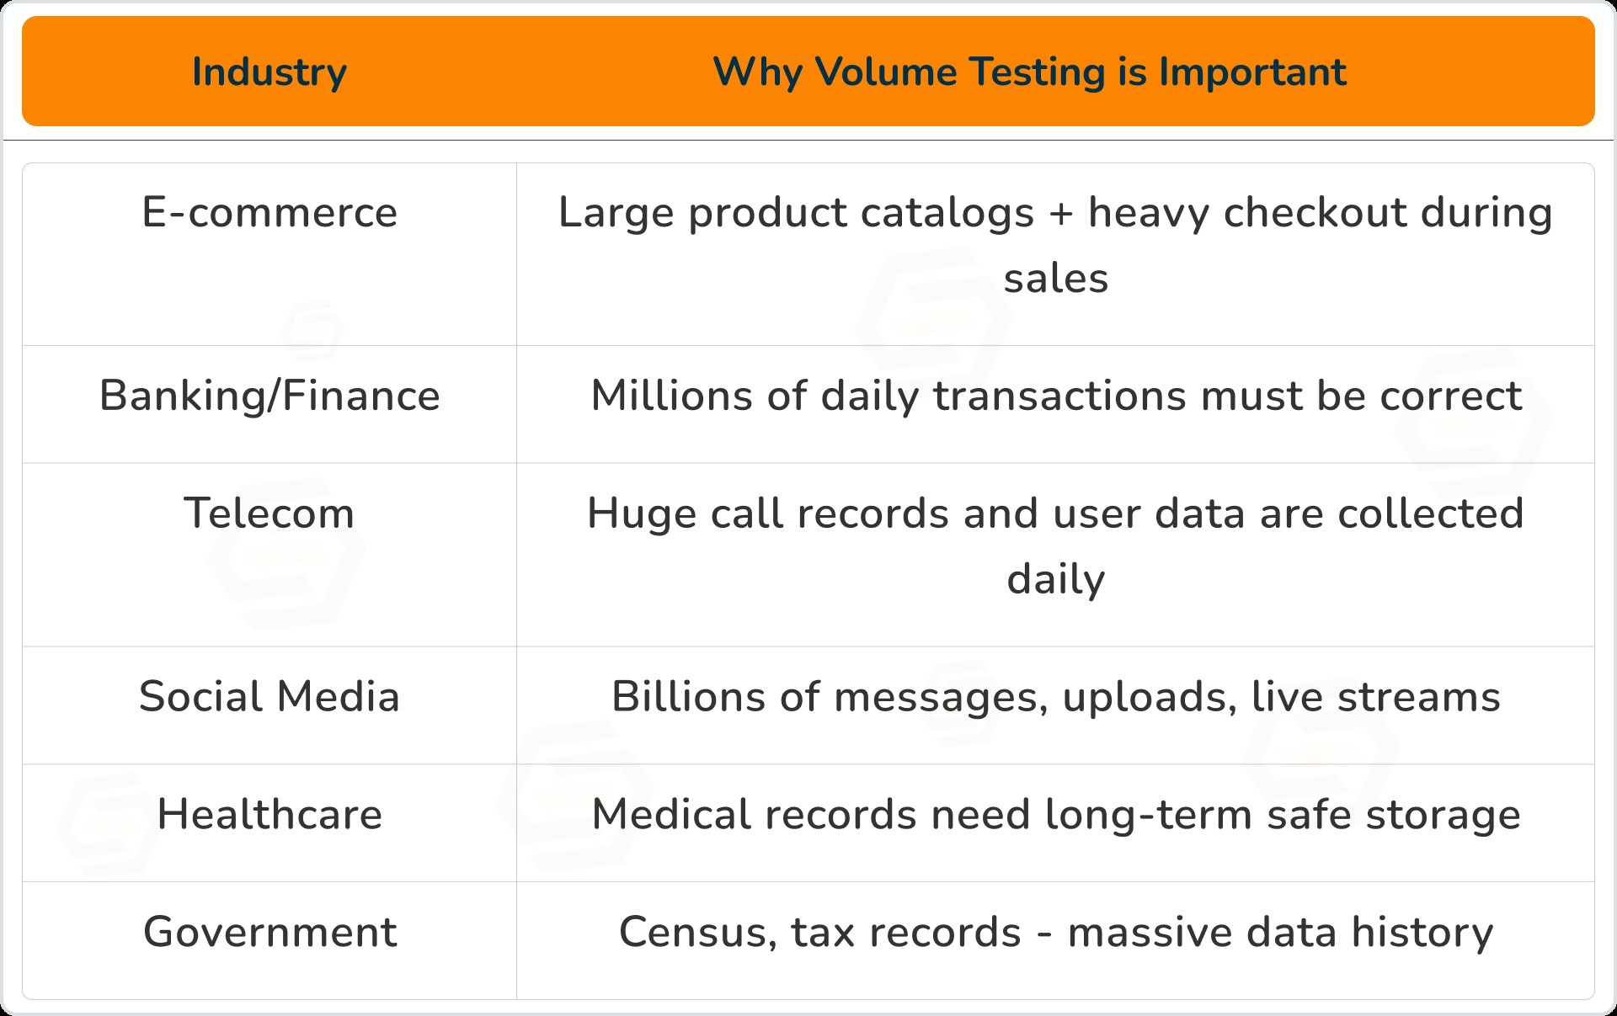Click the Why Volume Testing is Important header
The image size is (1617, 1016).
(1029, 72)
